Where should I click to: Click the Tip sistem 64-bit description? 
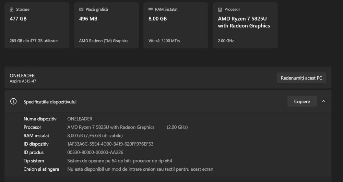[119, 161]
